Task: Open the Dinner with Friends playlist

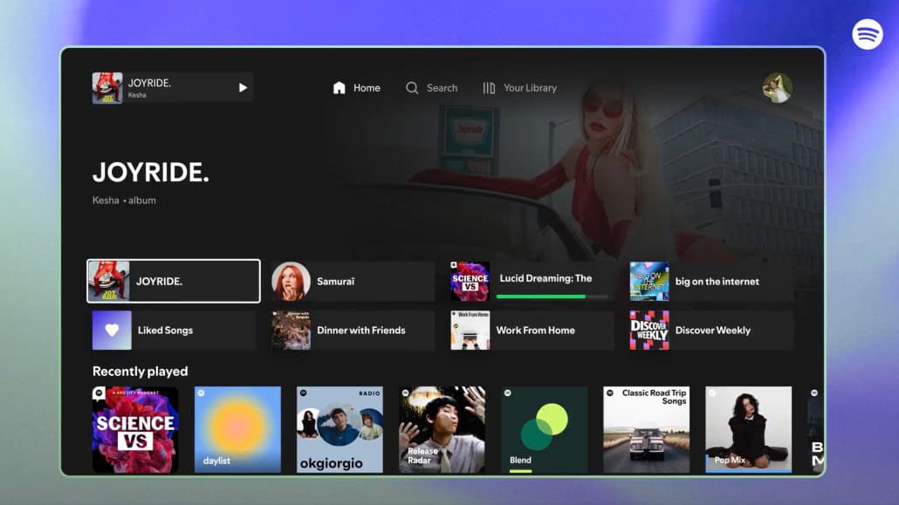Action: point(353,331)
